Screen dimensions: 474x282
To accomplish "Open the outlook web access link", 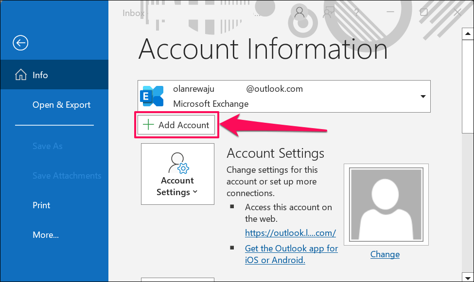I will pyautogui.click(x=290, y=233).
